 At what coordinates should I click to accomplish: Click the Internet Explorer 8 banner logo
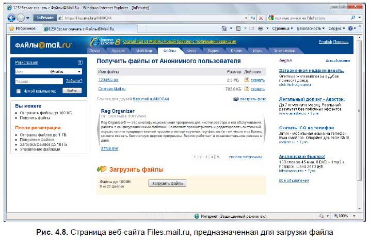tap(105, 42)
